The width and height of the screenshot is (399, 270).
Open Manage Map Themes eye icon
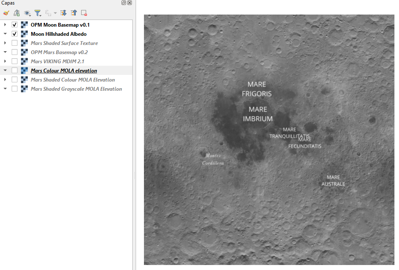[x=27, y=13]
